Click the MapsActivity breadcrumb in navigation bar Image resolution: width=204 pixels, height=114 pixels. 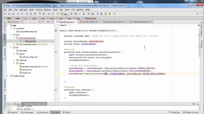point(89,18)
